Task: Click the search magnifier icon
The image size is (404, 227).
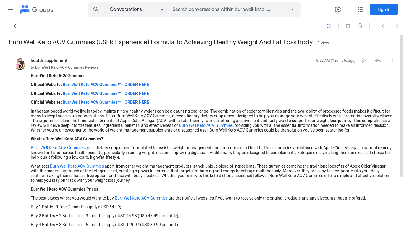Action: coord(96,9)
